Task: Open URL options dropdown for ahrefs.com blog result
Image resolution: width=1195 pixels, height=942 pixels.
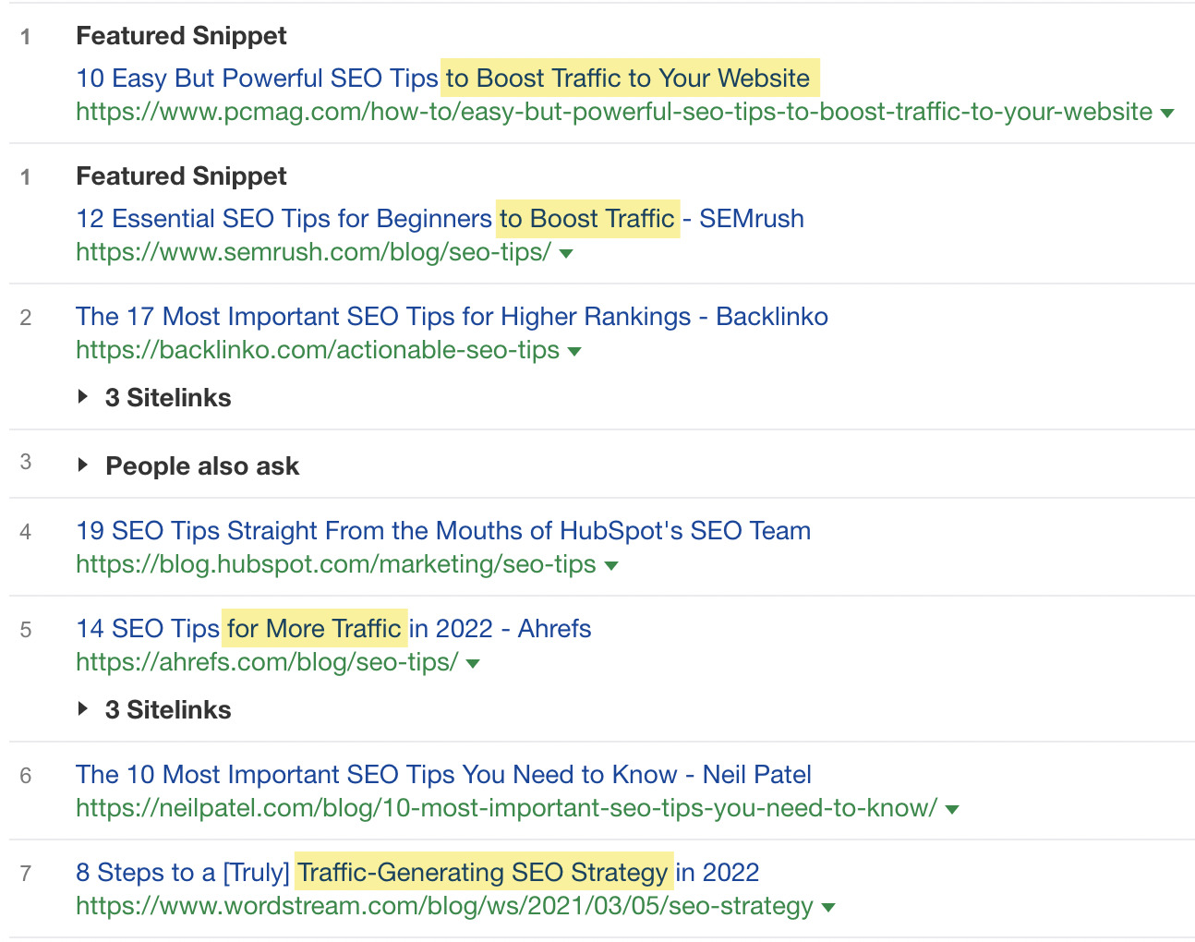Action: [472, 663]
